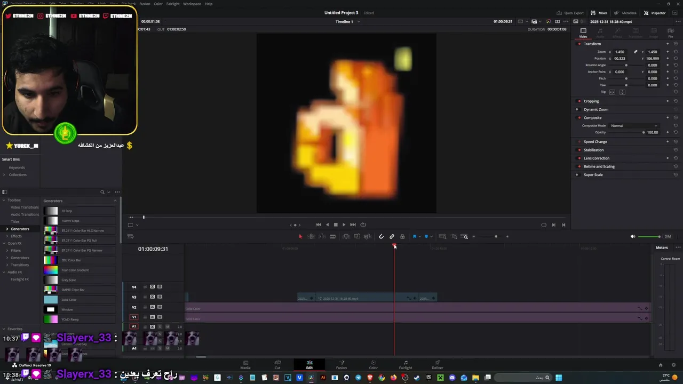Activate the Trim Edit Mode tool
The width and height of the screenshot is (683, 384).
point(311,236)
